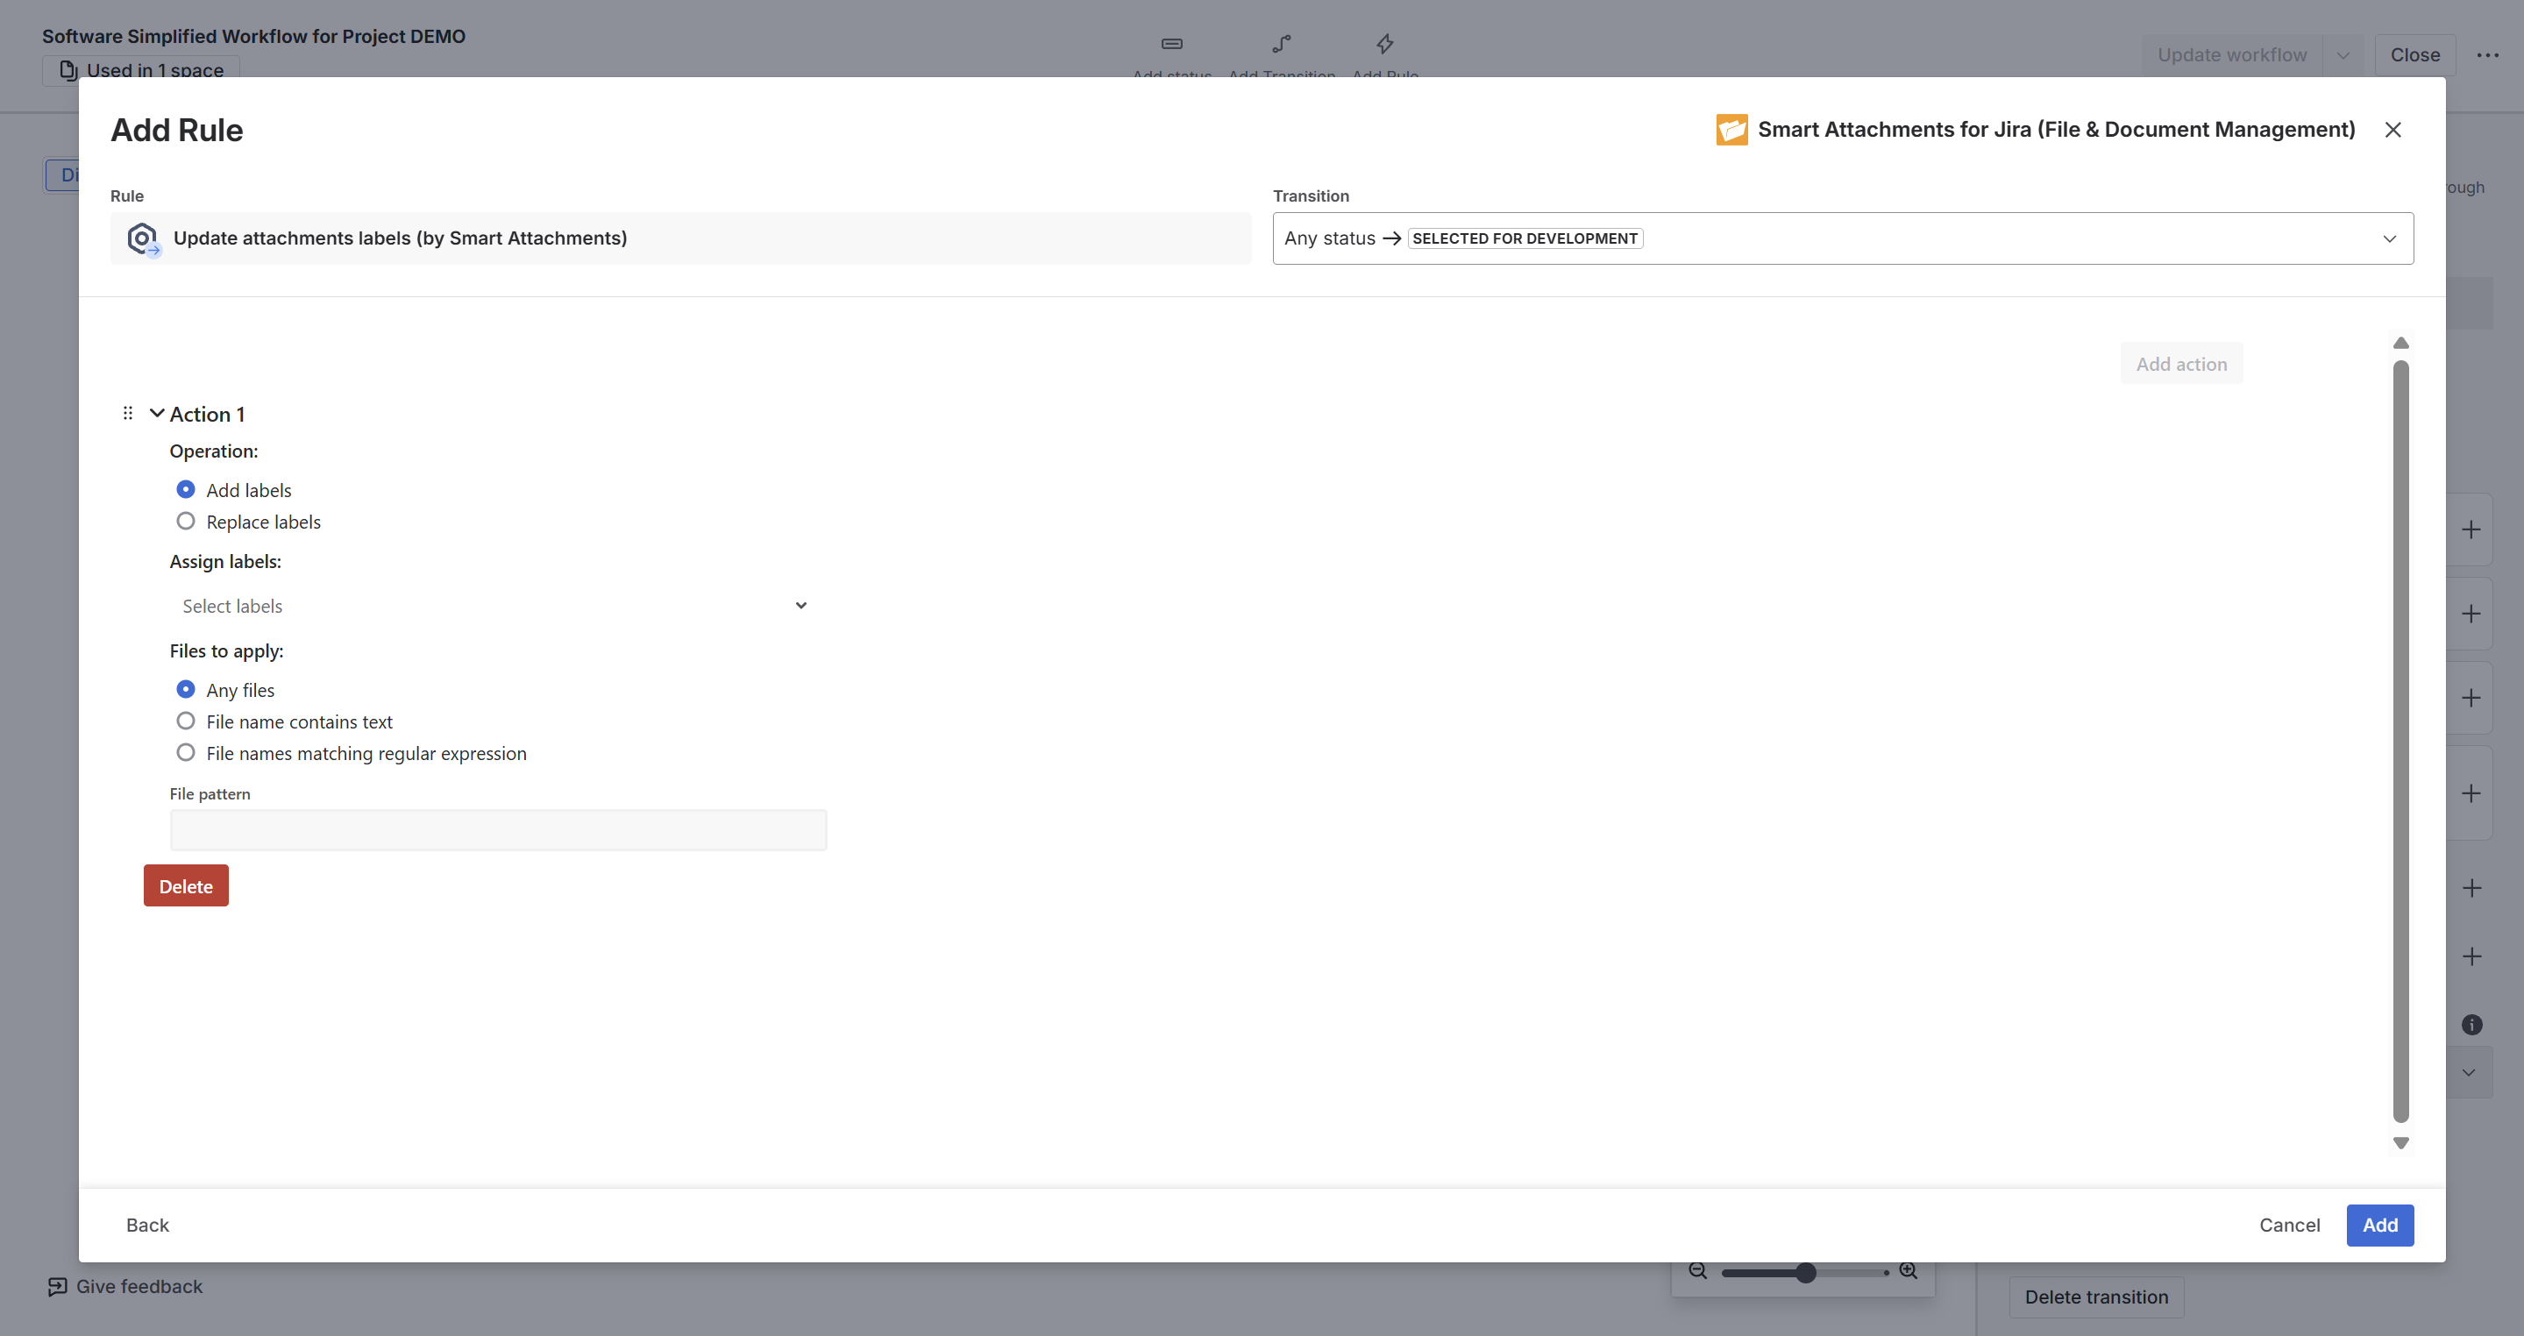Select the Replace labels operation
Screen dimensions: 2524x1336
point(185,522)
